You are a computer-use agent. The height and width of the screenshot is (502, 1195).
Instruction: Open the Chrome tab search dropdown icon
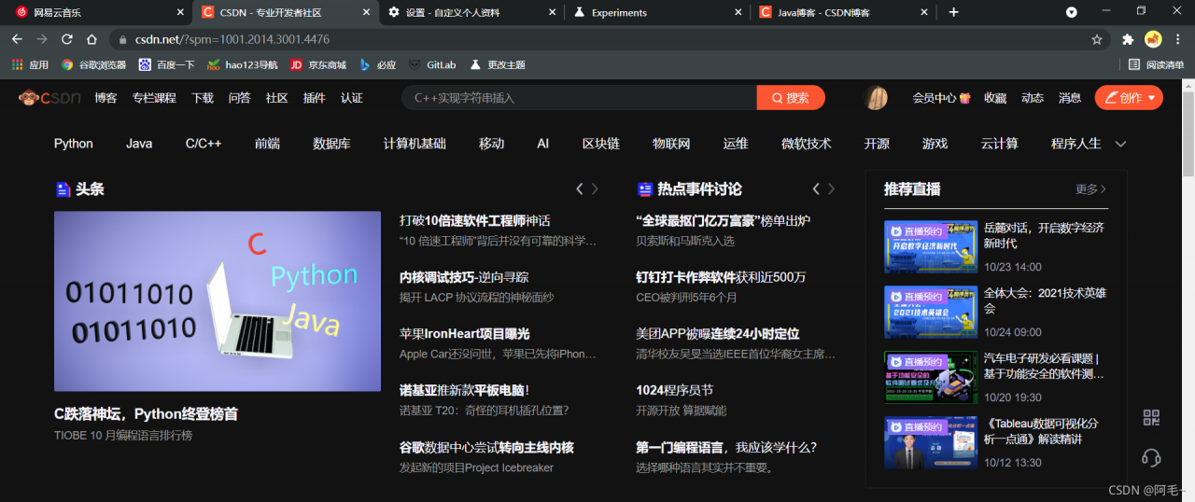pyautogui.click(x=1072, y=12)
